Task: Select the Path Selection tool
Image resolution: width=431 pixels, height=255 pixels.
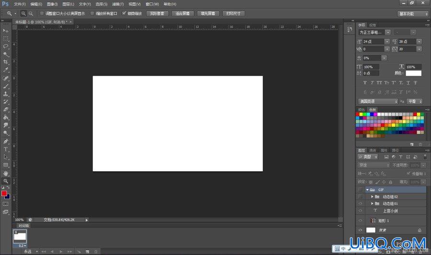Action: tap(5, 157)
